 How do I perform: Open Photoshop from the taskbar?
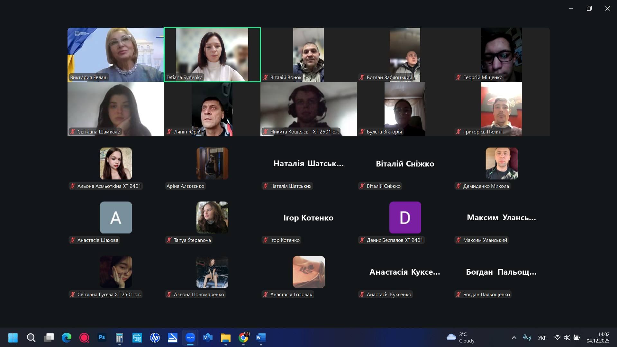point(102,338)
